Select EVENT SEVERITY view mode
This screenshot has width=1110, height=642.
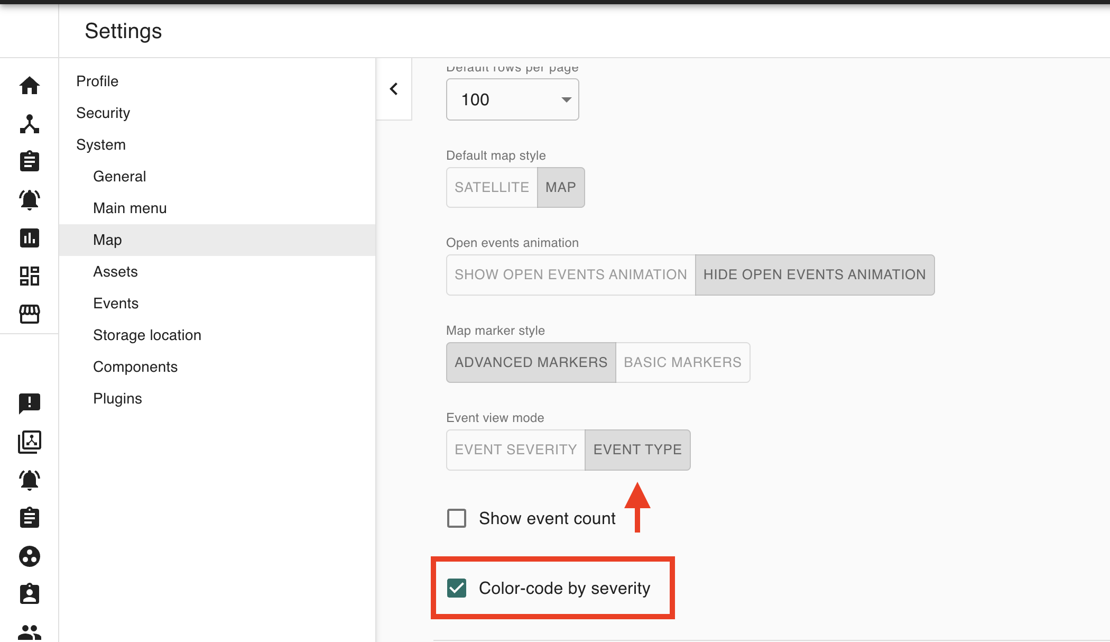515,450
